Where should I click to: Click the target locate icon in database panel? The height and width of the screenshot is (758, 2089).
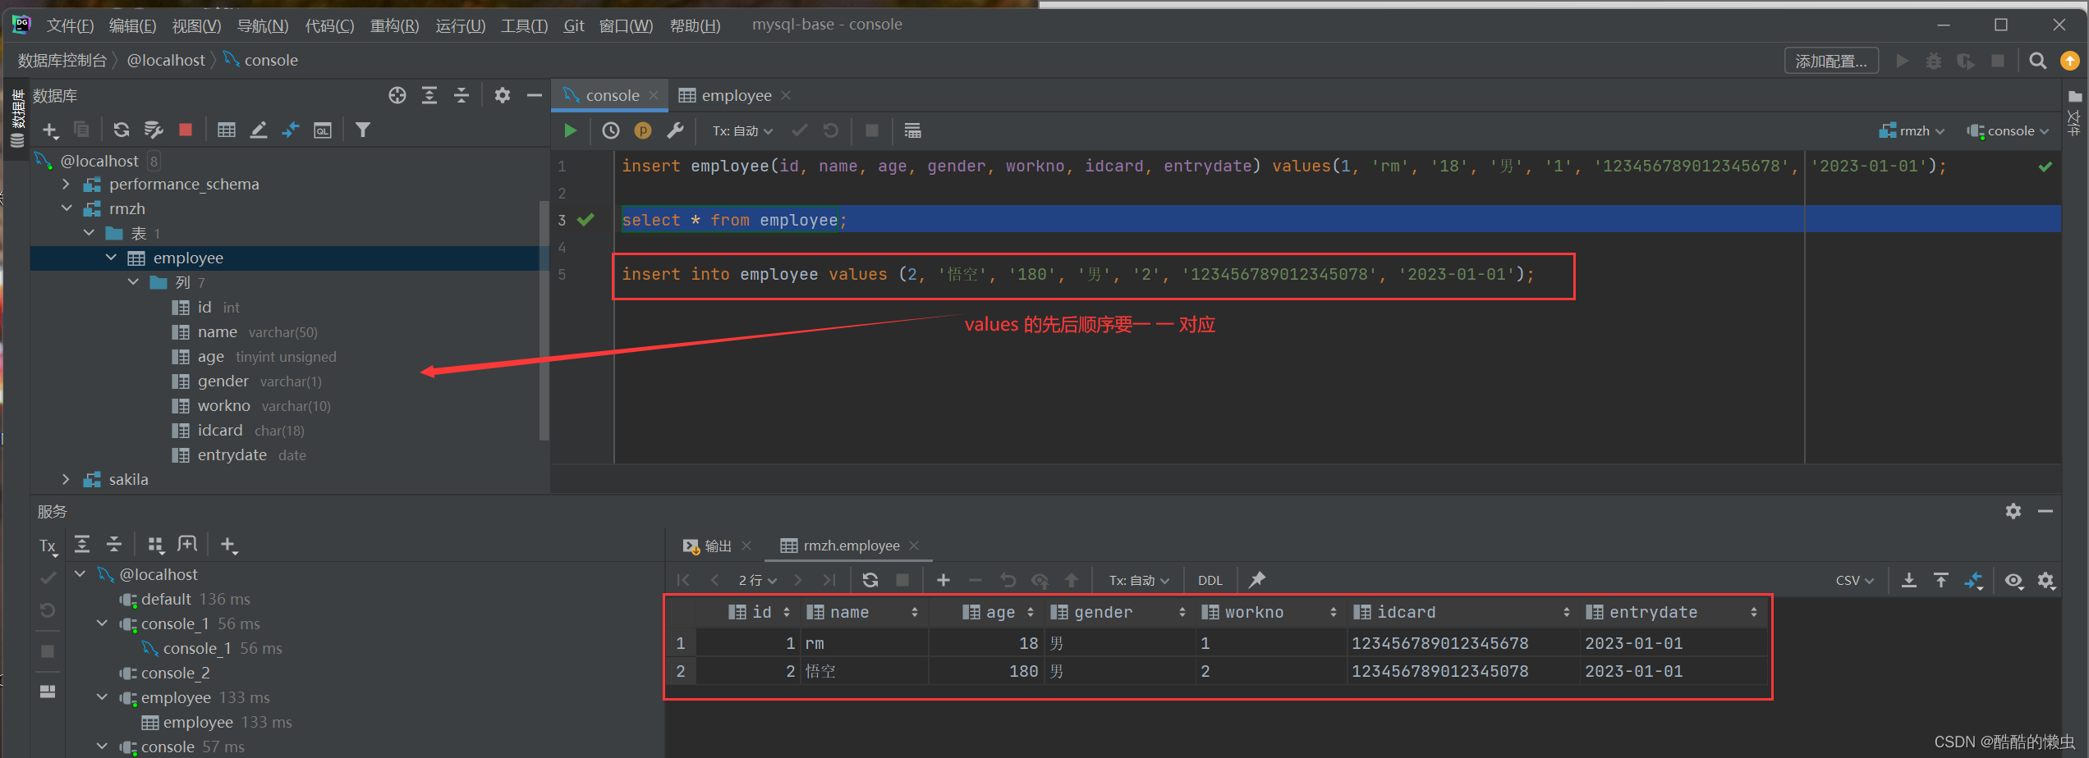[x=397, y=95]
